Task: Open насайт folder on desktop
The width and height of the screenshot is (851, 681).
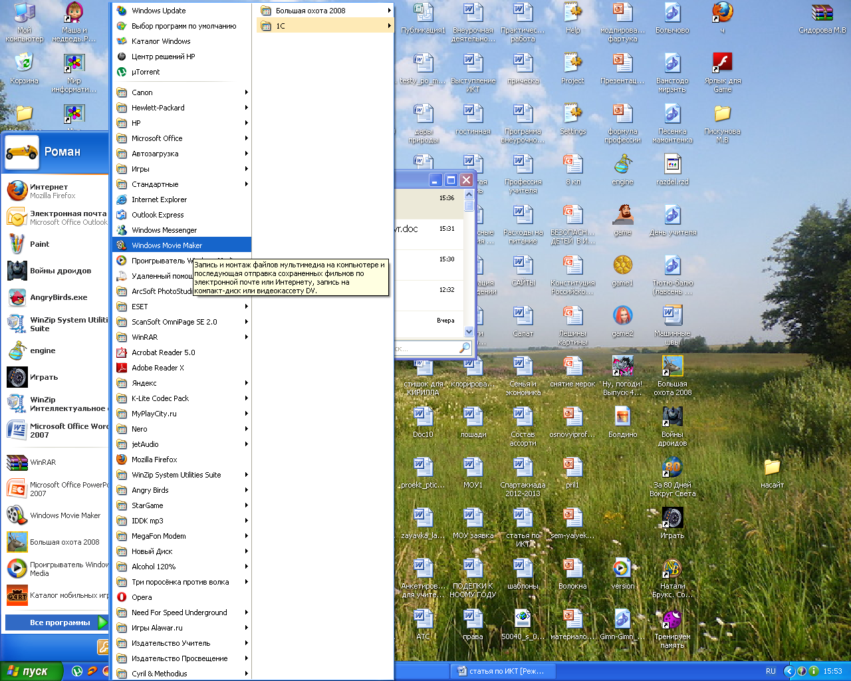Action: (x=772, y=472)
